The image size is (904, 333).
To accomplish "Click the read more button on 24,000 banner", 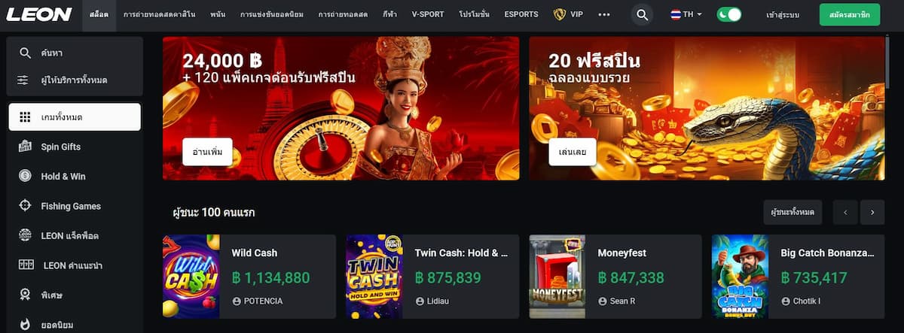I will pyautogui.click(x=207, y=152).
